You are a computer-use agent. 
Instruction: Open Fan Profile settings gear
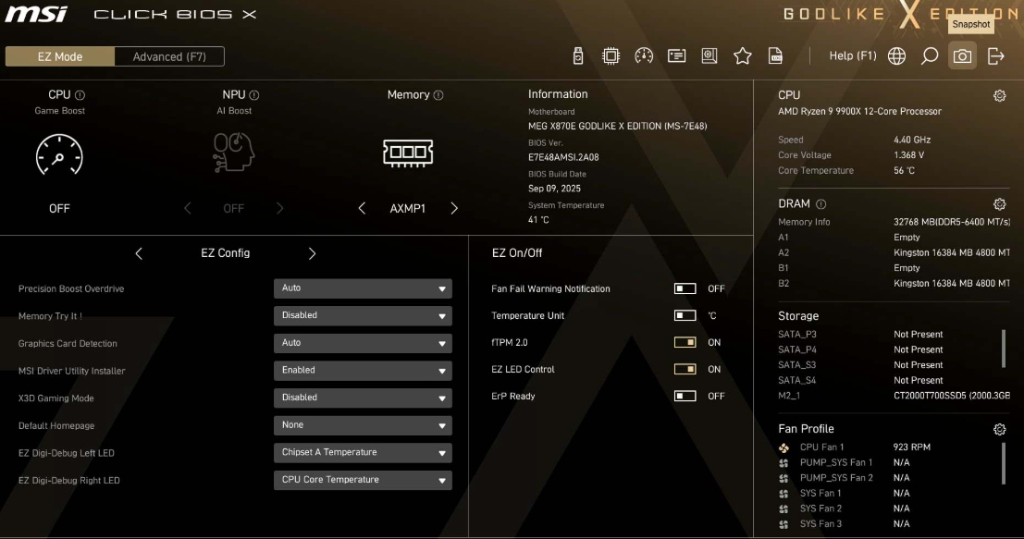click(x=999, y=429)
